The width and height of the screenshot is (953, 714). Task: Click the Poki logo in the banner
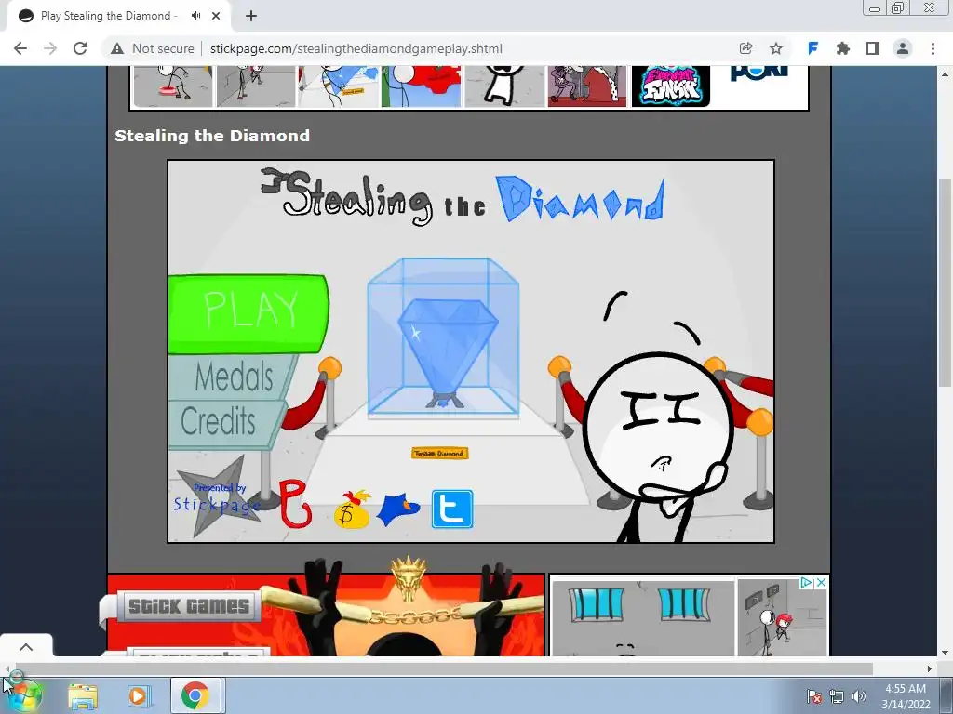pyautogui.click(x=759, y=73)
